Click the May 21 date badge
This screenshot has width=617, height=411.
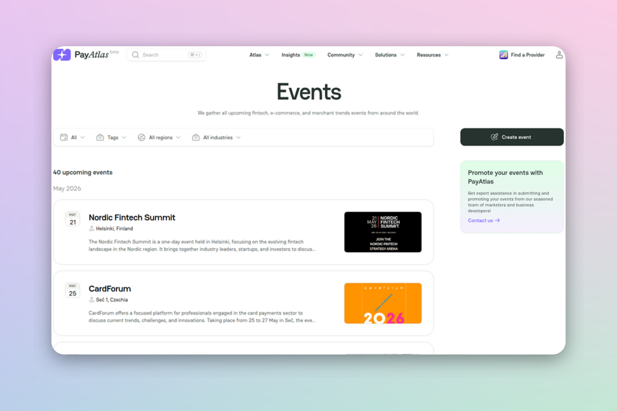pos(72,219)
